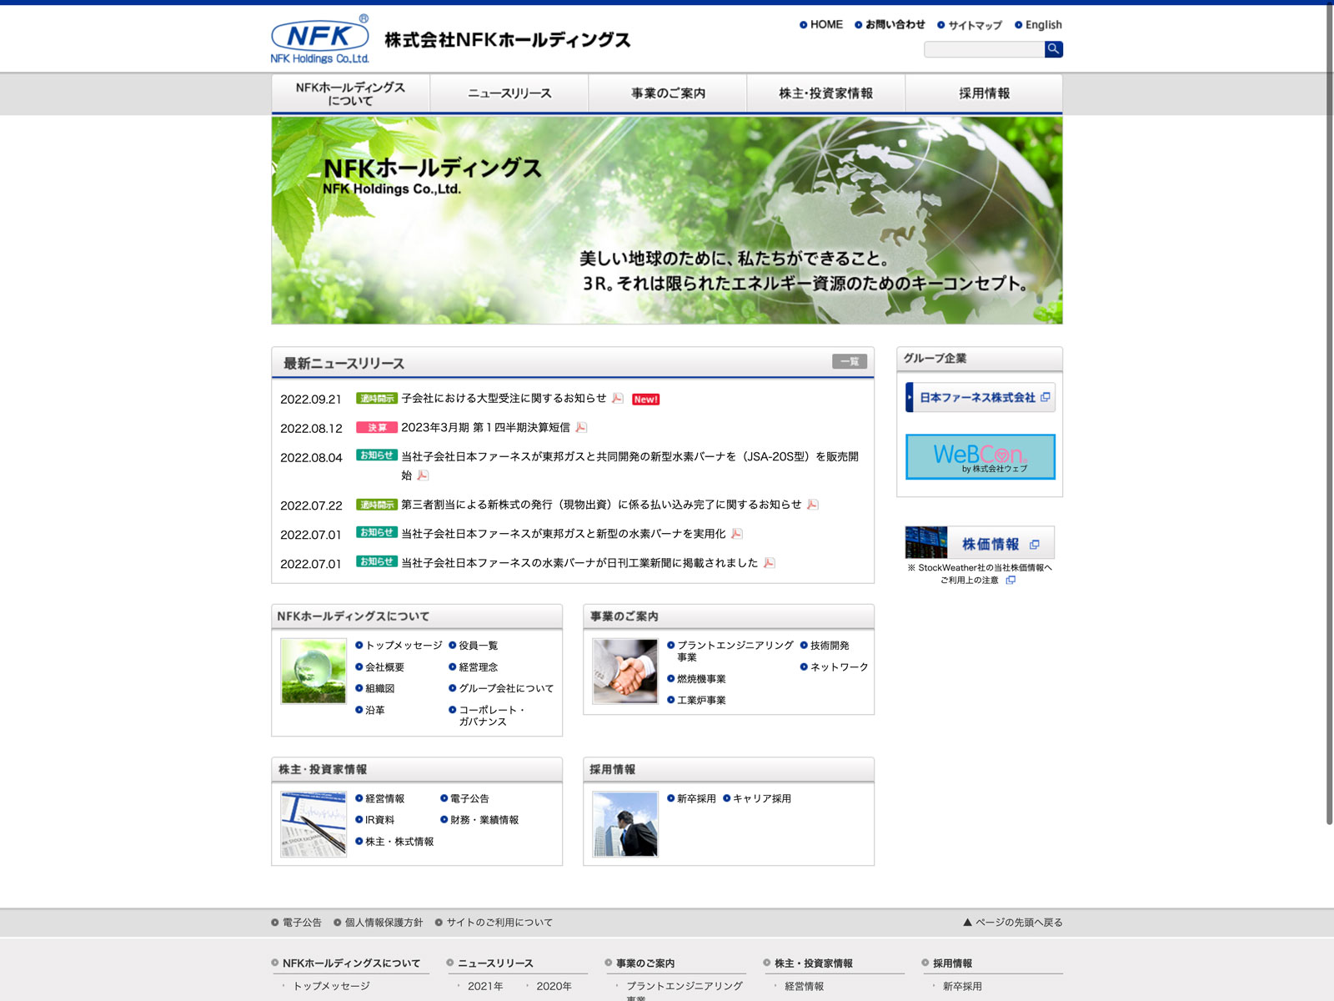This screenshot has height=1001, width=1334.
Task: Click the page vertical scrollbar
Action: [x=1329, y=417]
